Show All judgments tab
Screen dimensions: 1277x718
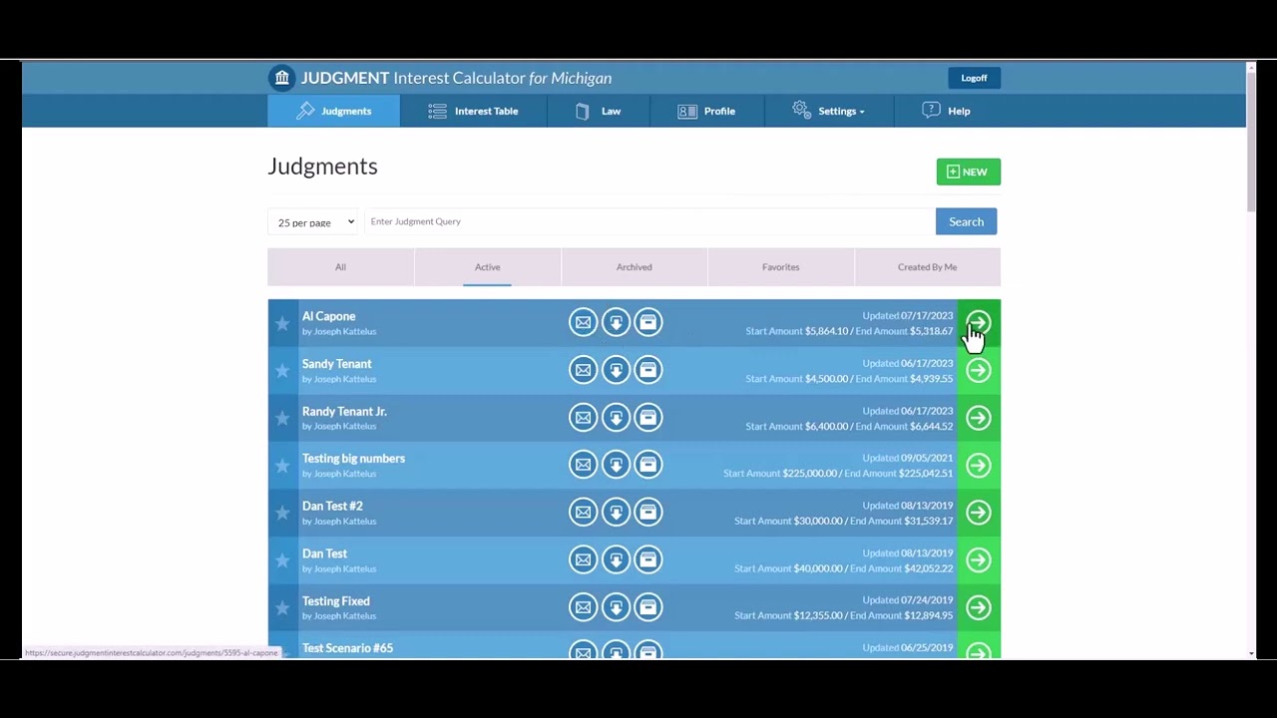click(340, 267)
